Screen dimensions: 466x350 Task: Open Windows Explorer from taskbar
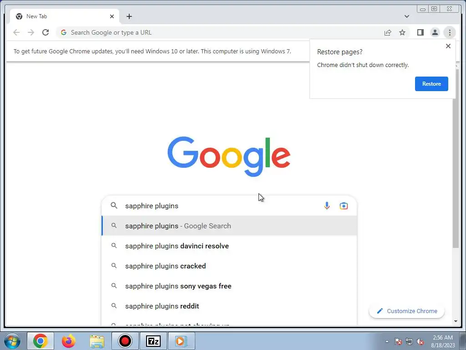(x=97, y=341)
